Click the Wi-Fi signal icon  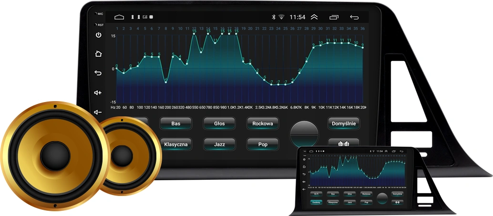pos(281,17)
